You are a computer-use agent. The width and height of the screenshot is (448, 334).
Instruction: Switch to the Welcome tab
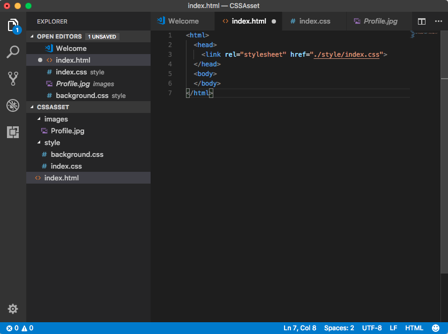tap(183, 21)
